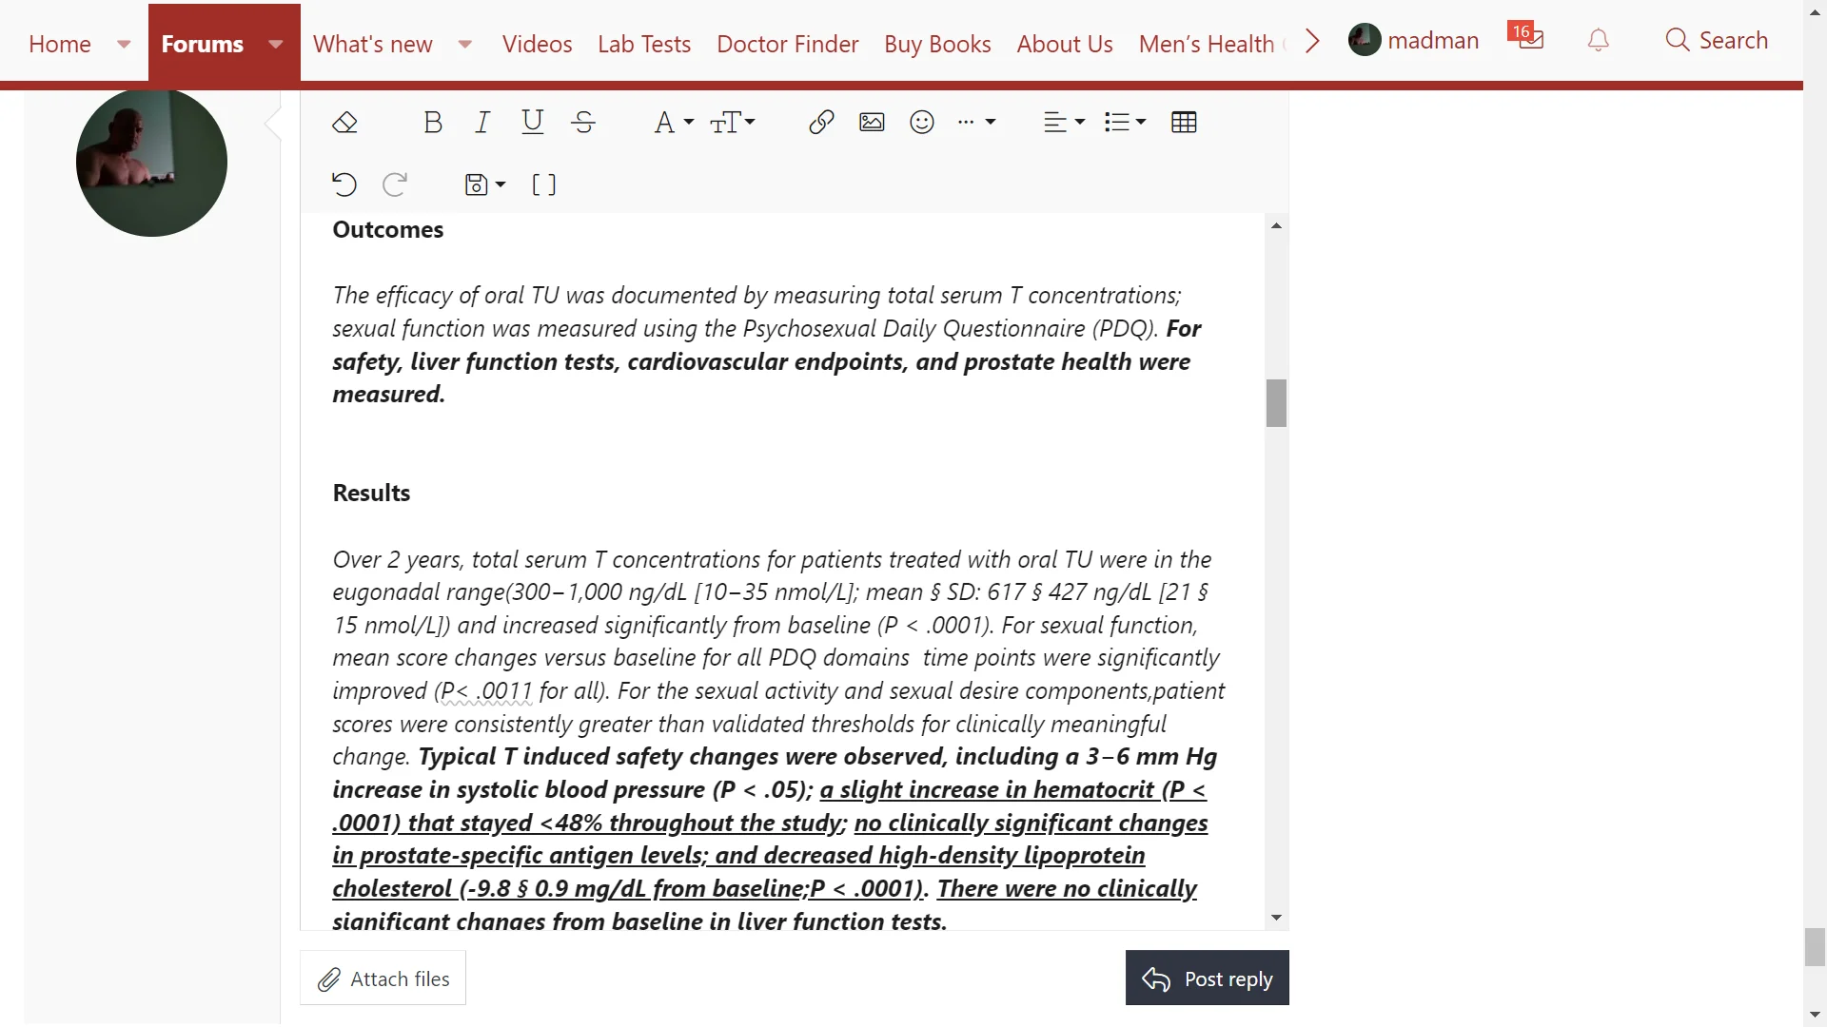This screenshot has height=1027, width=1827.
Task: Open Lab Tests link
Action: [644, 44]
